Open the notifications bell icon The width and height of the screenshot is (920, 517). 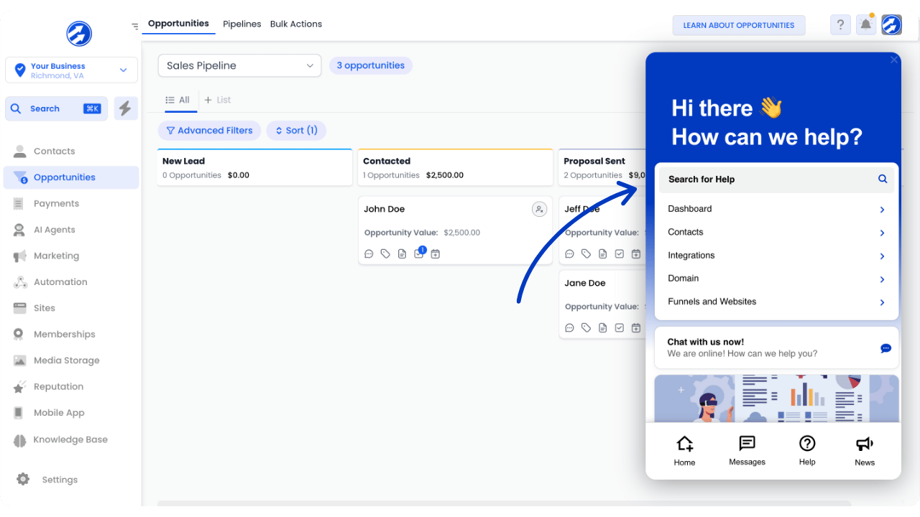[x=866, y=25]
